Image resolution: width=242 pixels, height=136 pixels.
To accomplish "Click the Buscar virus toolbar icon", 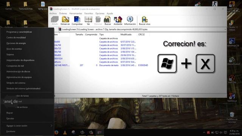I will [x=144, y=21].
